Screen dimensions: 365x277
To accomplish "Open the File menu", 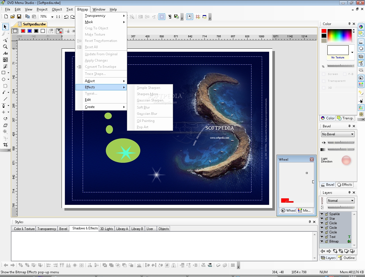I will [8, 9].
